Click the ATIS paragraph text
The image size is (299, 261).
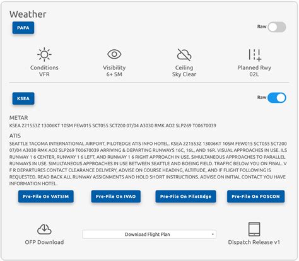point(148,163)
